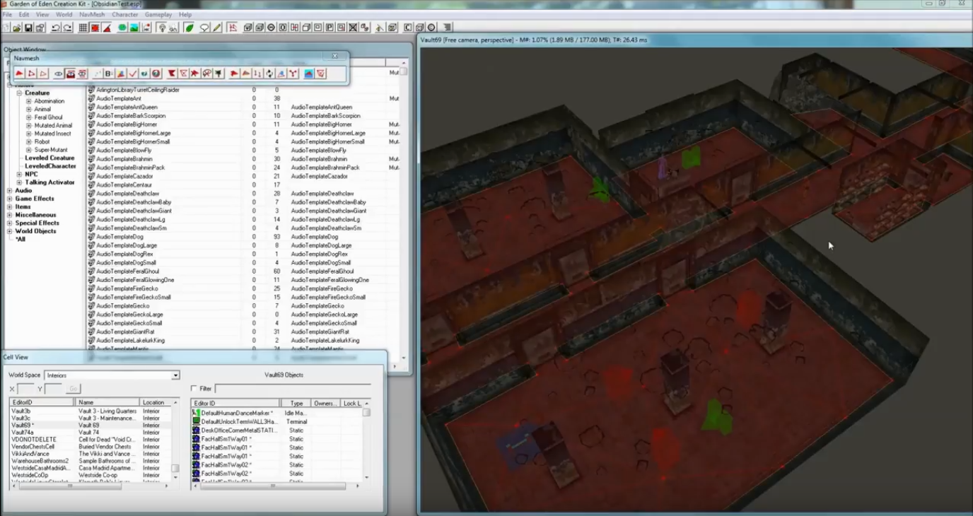The image size is (973, 516).
Task: Click the Y-shaped branch icon in the Navmesh toolbar
Action: coord(293,74)
